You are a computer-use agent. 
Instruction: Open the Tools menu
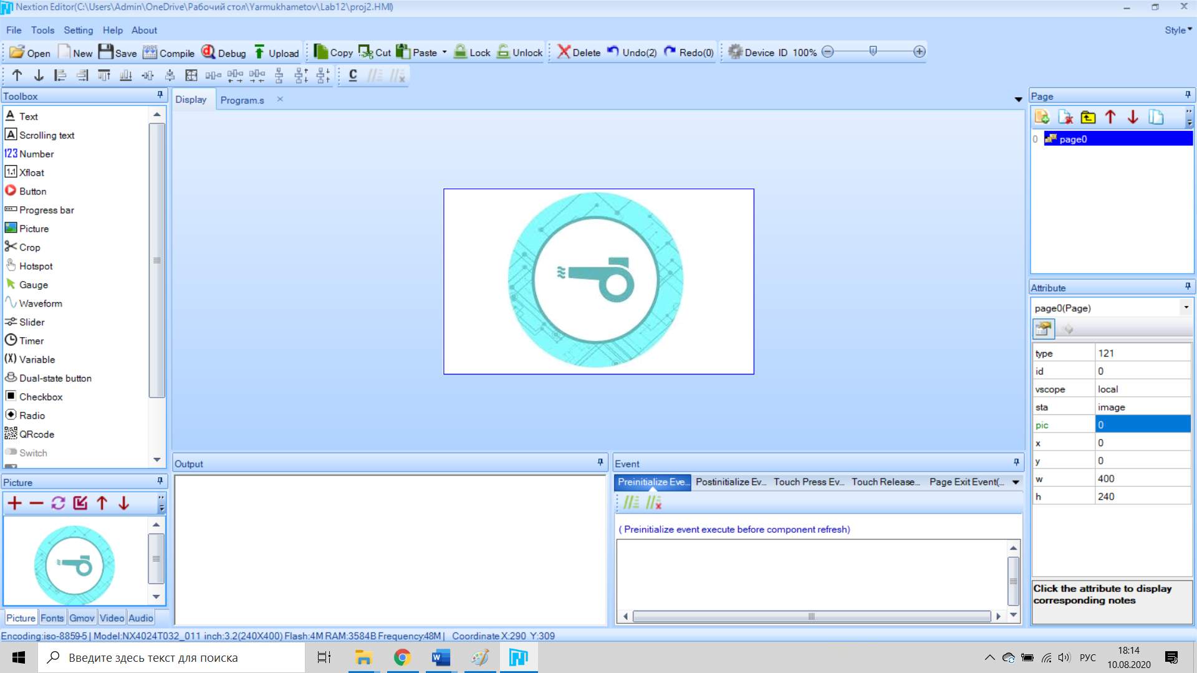coord(42,30)
